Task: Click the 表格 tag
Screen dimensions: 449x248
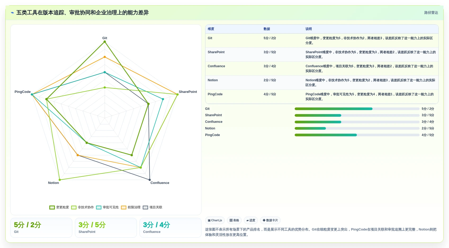Action: tap(234, 220)
